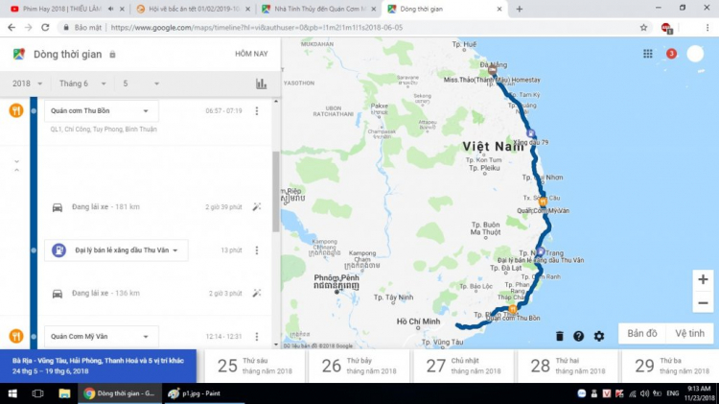Open more options for Đại lý bán lẻ xăng dầu Thu Vân
Image resolution: width=719 pixels, height=404 pixels.
257,250
